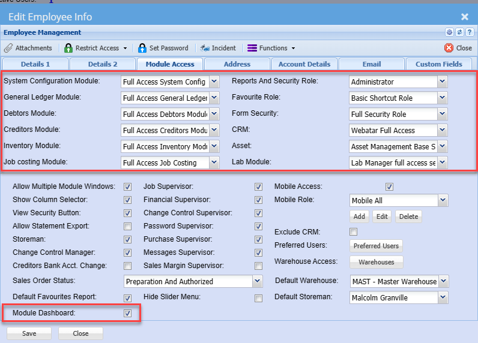Switch to the Account Details tab
Image resolution: width=478 pixels, height=343 pixels.
tap(304, 64)
